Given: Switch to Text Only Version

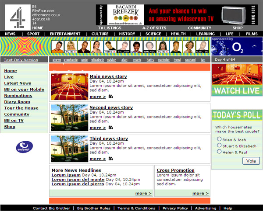Looking at the screenshot, I should coord(21,60).
